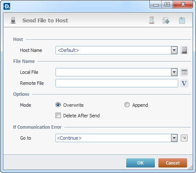196x173 pixels.
Task: Click the Cancel button
Action: pos(173,163)
